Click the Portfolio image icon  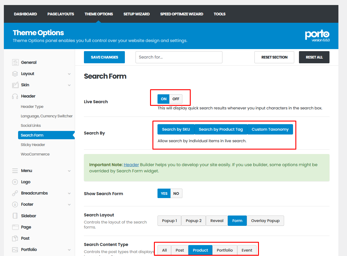point(15,249)
